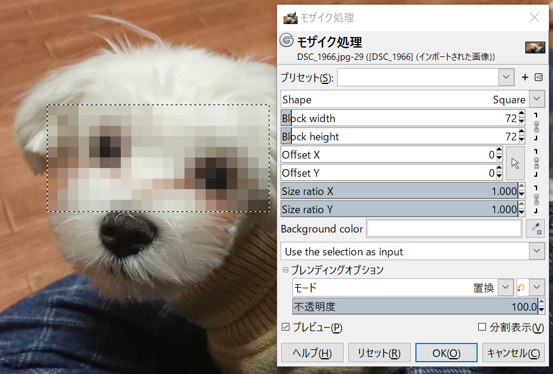
Task: Click the キャンセル(C) button
Action: coord(513,353)
